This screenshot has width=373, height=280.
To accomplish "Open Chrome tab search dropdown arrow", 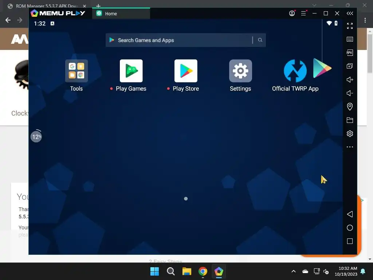I will pyautogui.click(x=314, y=5).
